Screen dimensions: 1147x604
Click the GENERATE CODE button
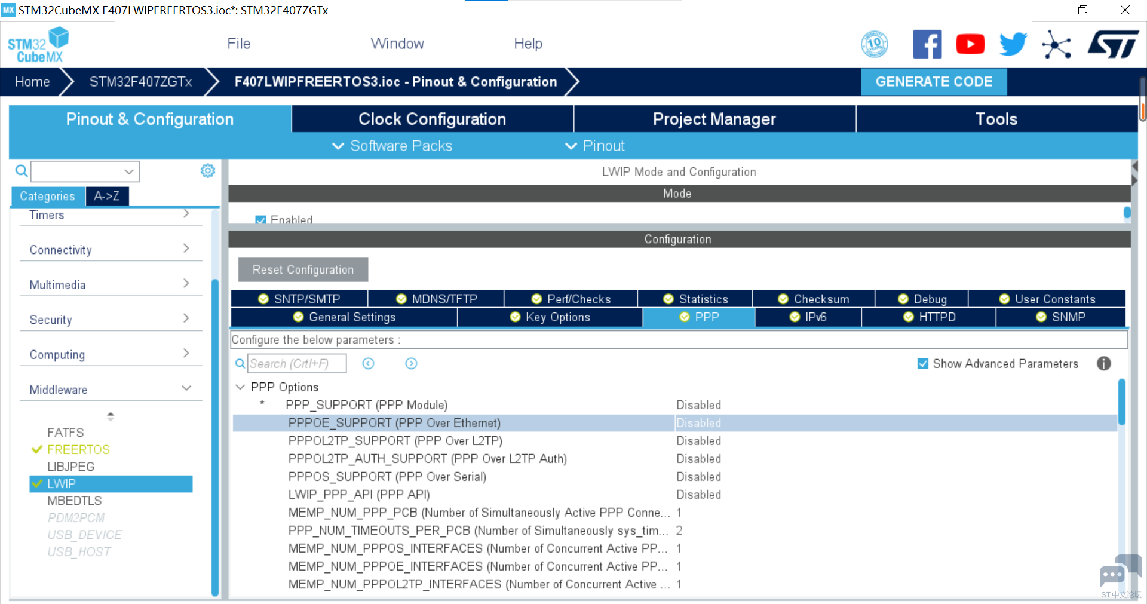pyautogui.click(x=934, y=82)
